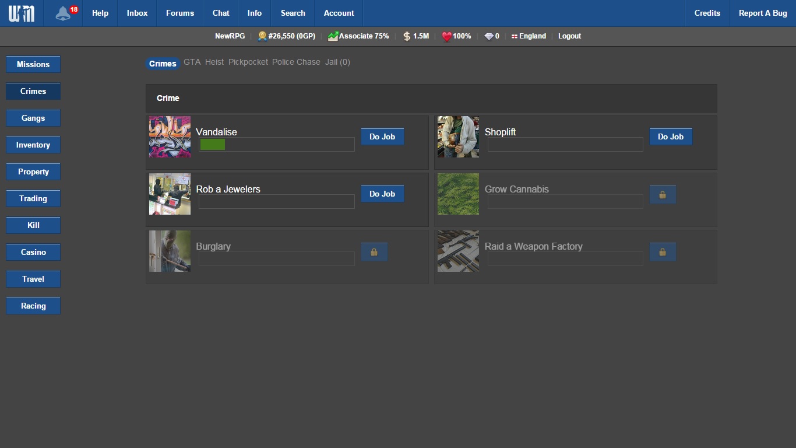Open Gangs from the sidebar

pos(33,118)
